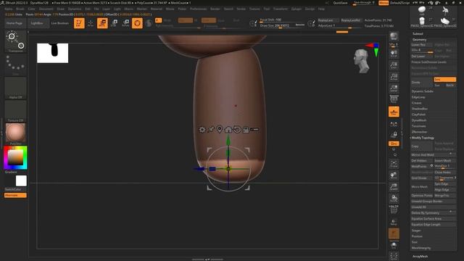Screen dimensions: 464x261
Task: Click the Frame mesh icon
Action: 394,164
